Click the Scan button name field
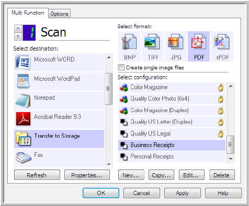249x206 pixels. (x=74, y=33)
